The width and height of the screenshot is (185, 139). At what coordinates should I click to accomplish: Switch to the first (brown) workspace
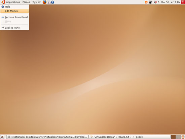(173, 137)
